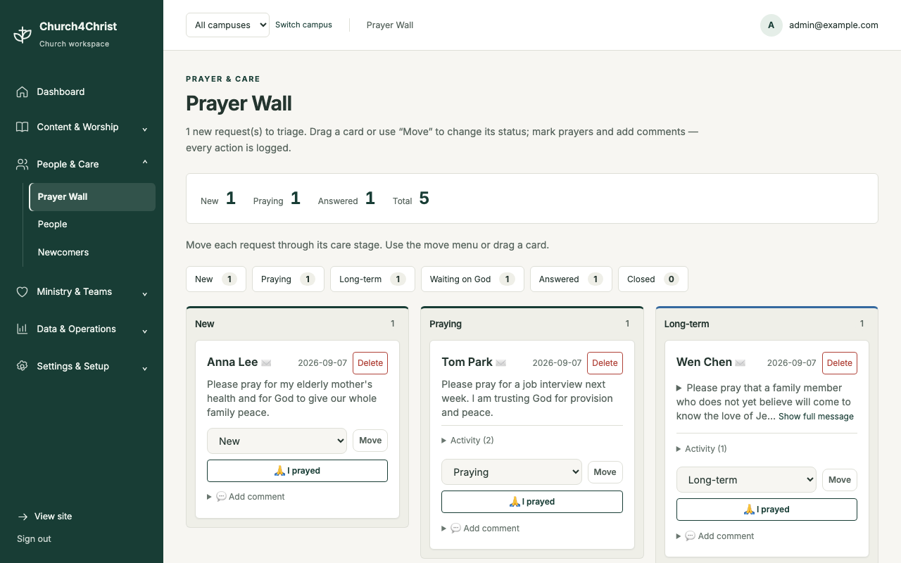Select the Waiting on God filter chip
Viewport: 901px width, 563px height.
pyautogui.click(x=472, y=279)
